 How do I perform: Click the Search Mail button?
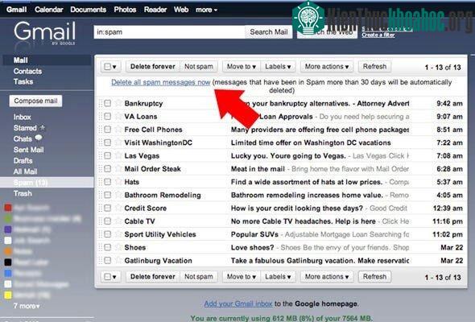pyautogui.click(x=269, y=32)
